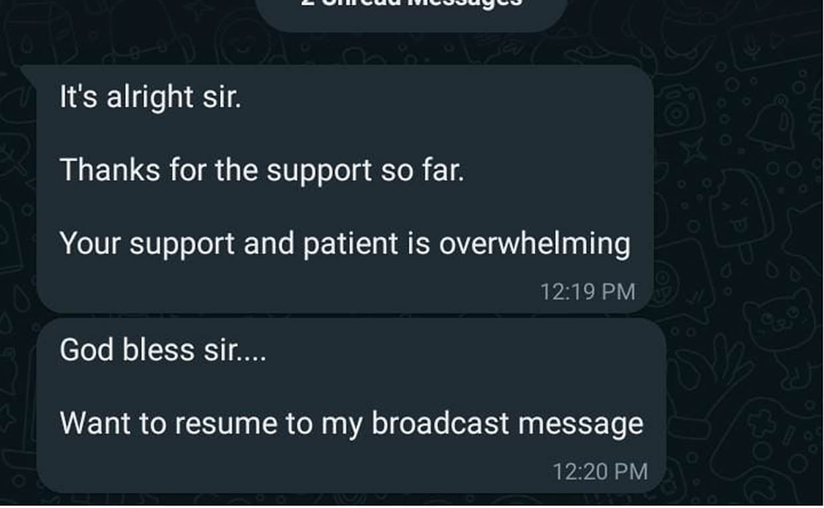Select the "It's alright sir." text line
The height and width of the screenshot is (508, 824).
pos(151,97)
